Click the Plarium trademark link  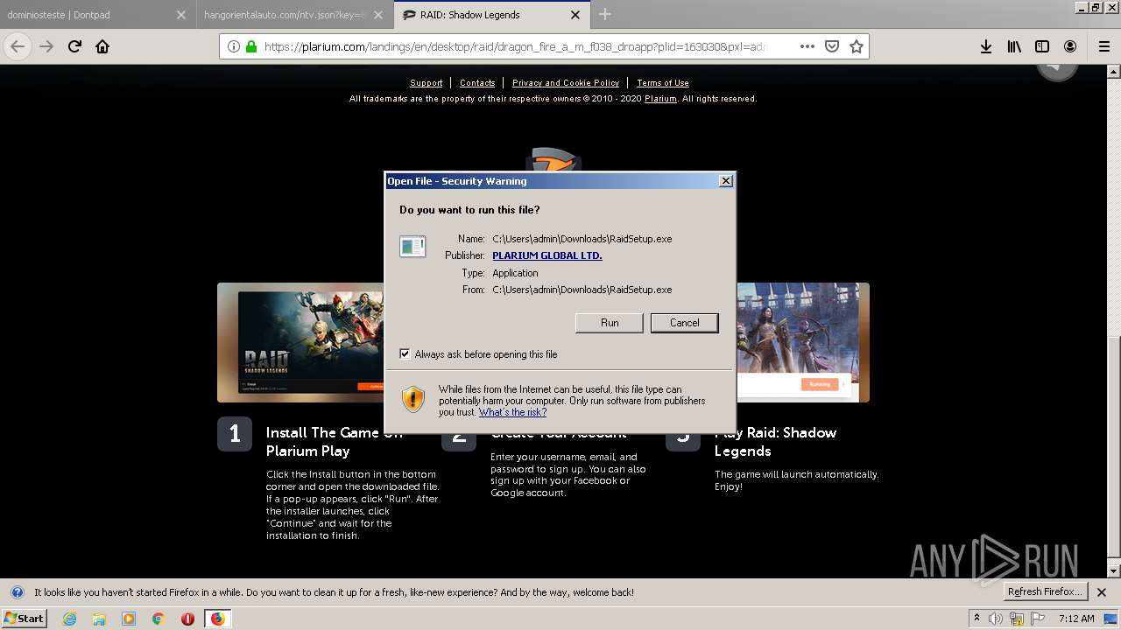tap(660, 99)
